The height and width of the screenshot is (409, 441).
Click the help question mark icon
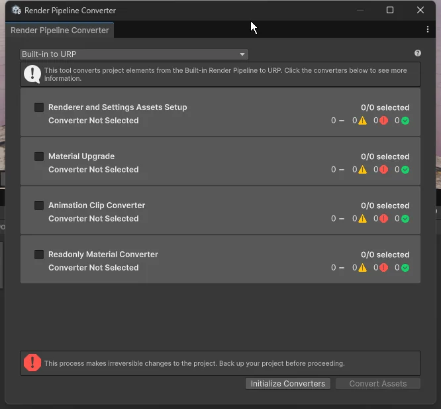[x=418, y=54]
